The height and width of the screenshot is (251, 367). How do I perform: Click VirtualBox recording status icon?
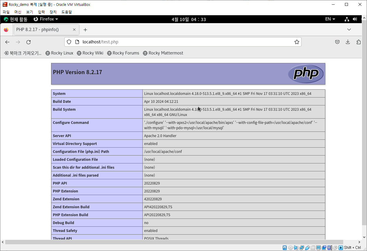[x=324, y=248]
